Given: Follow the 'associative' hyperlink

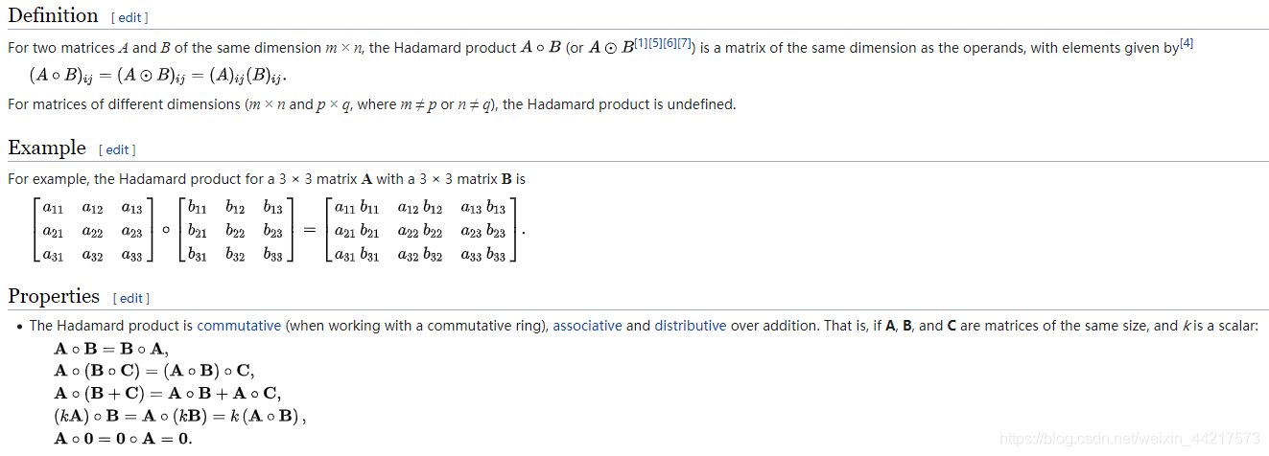Looking at the screenshot, I should tap(587, 326).
